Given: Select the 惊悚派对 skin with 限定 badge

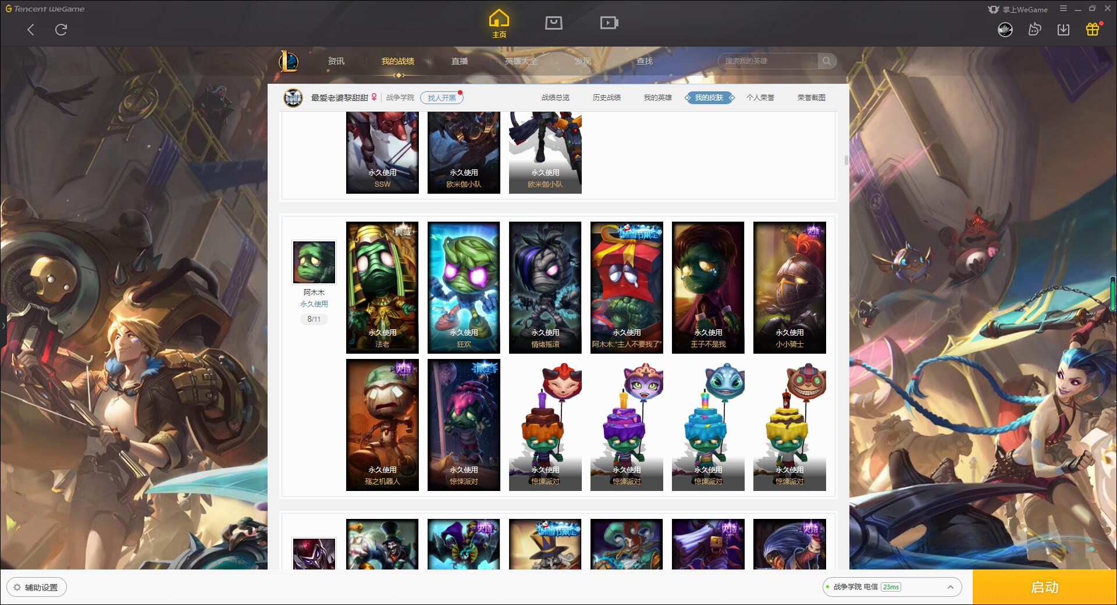Looking at the screenshot, I should (464, 425).
